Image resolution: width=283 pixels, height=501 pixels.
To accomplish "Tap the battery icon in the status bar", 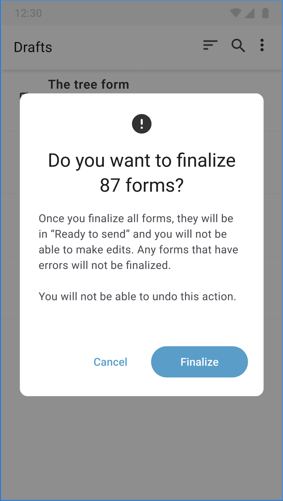I will point(265,13).
